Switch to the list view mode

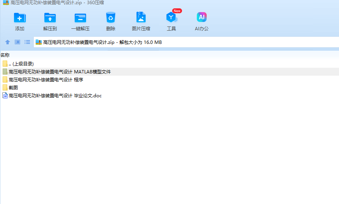[x=27, y=42]
